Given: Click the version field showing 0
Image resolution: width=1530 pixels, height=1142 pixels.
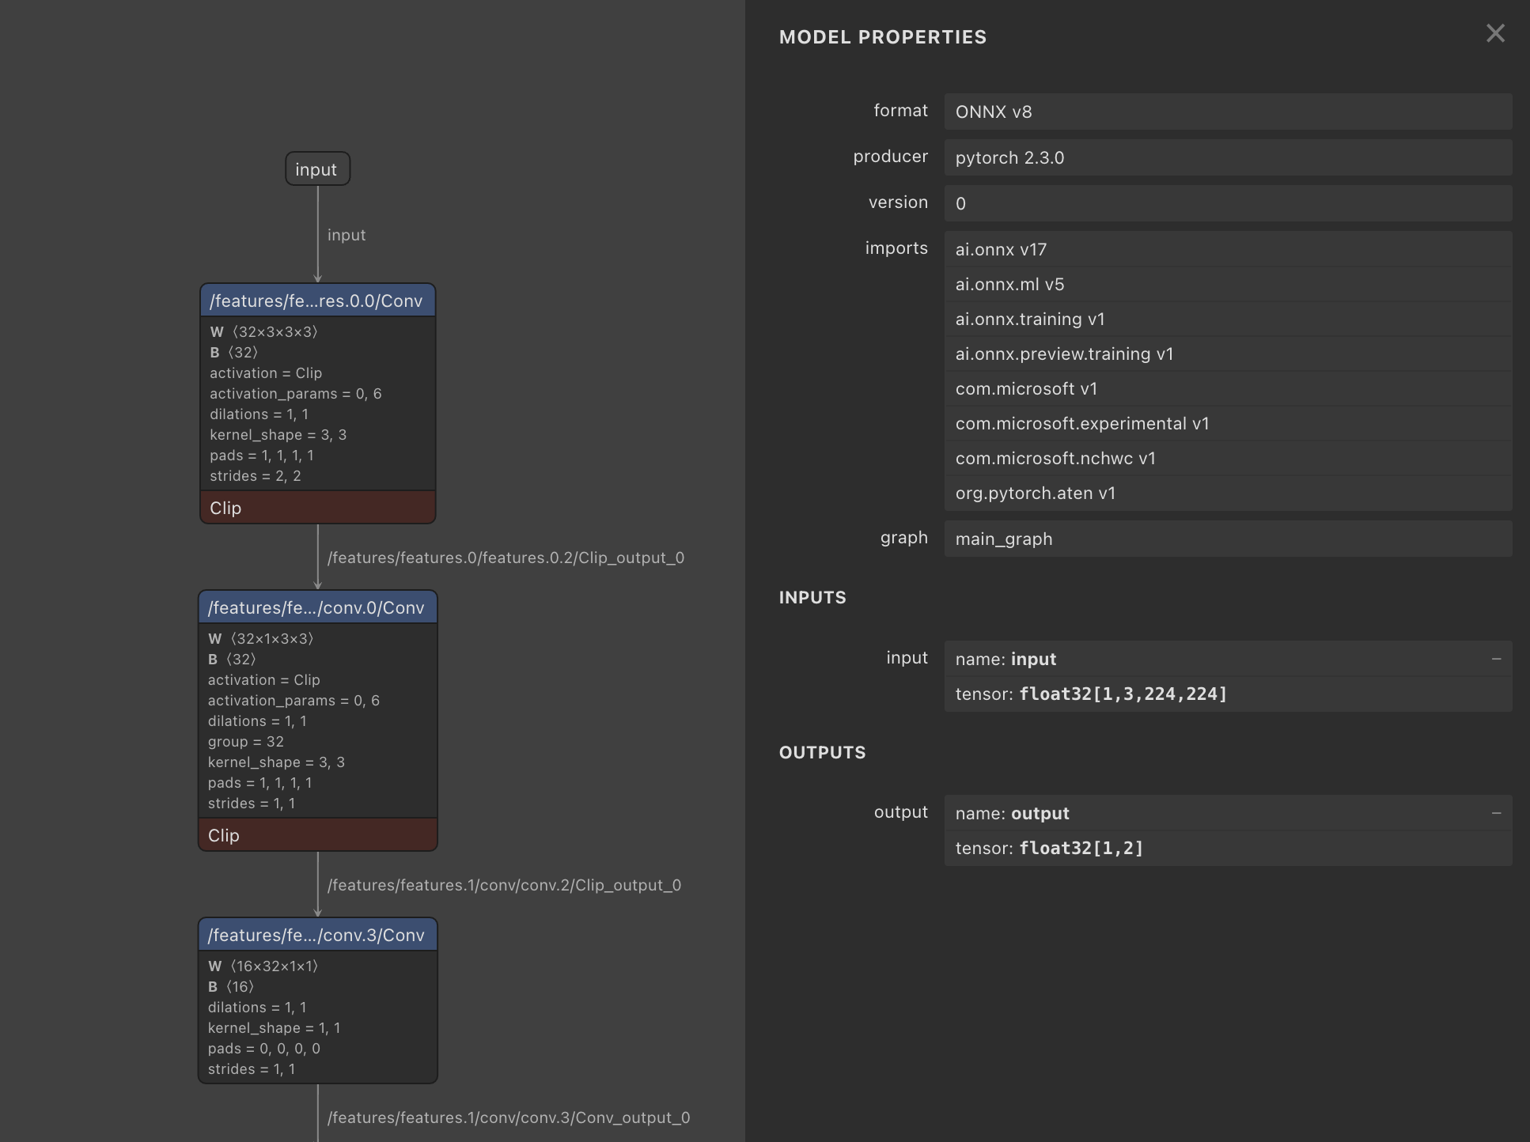Looking at the screenshot, I should (1228, 203).
